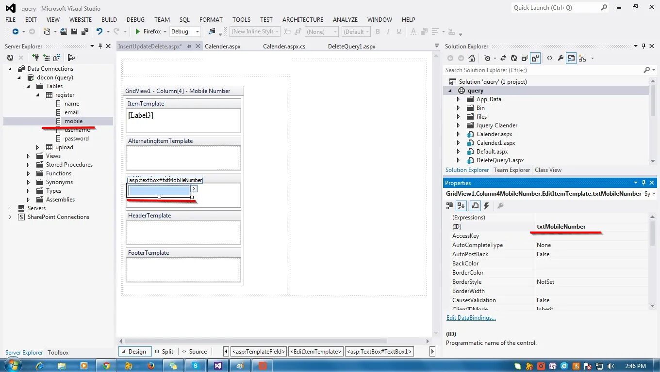Screen dimensions: 660x372
Task: Click the Events lightning bolt icon in Properties
Action: point(486,206)
